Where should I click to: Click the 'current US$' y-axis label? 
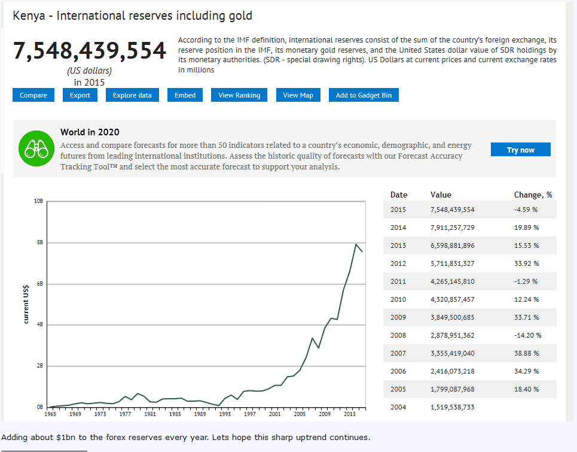pos(26,304)
